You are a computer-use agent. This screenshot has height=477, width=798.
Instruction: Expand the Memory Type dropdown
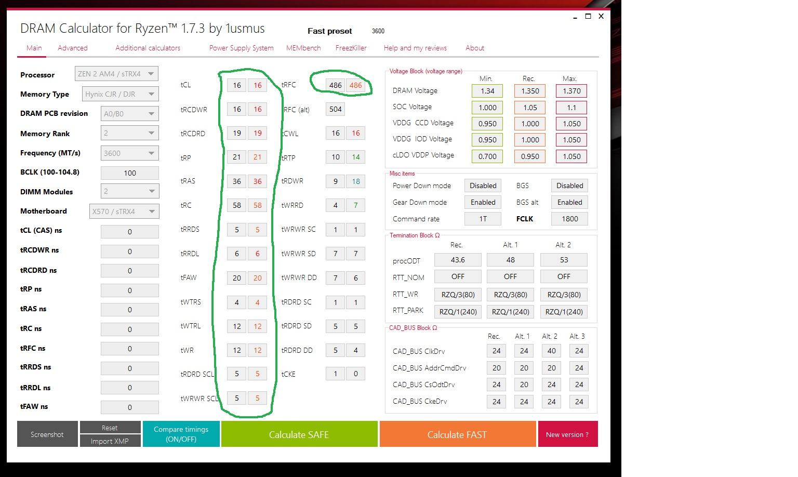121,94
